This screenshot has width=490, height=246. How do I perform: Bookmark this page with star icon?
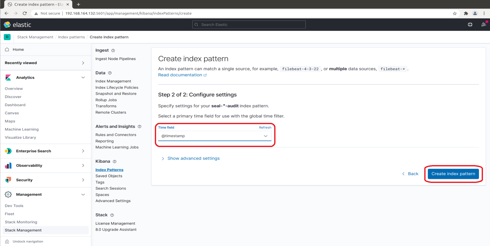454,13
